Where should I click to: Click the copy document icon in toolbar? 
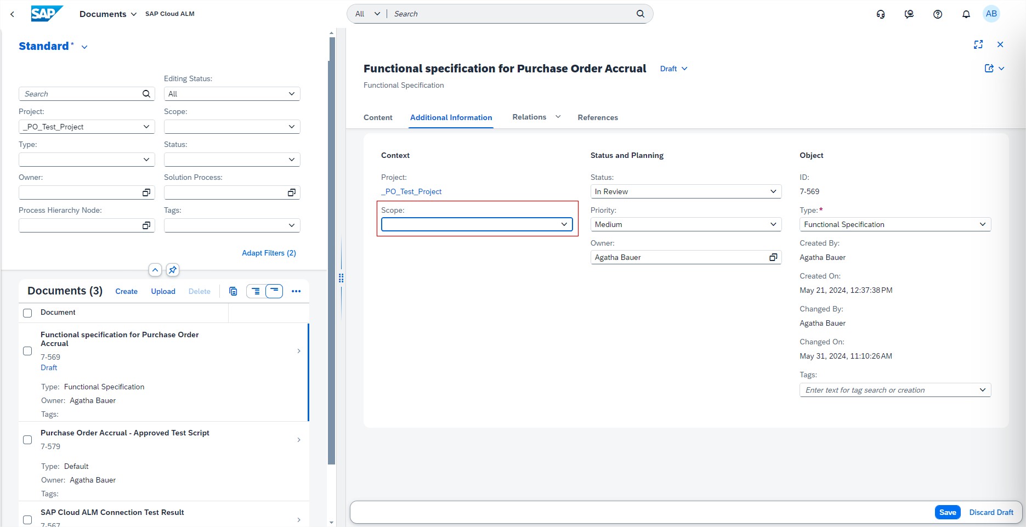[x=233, y=291]
